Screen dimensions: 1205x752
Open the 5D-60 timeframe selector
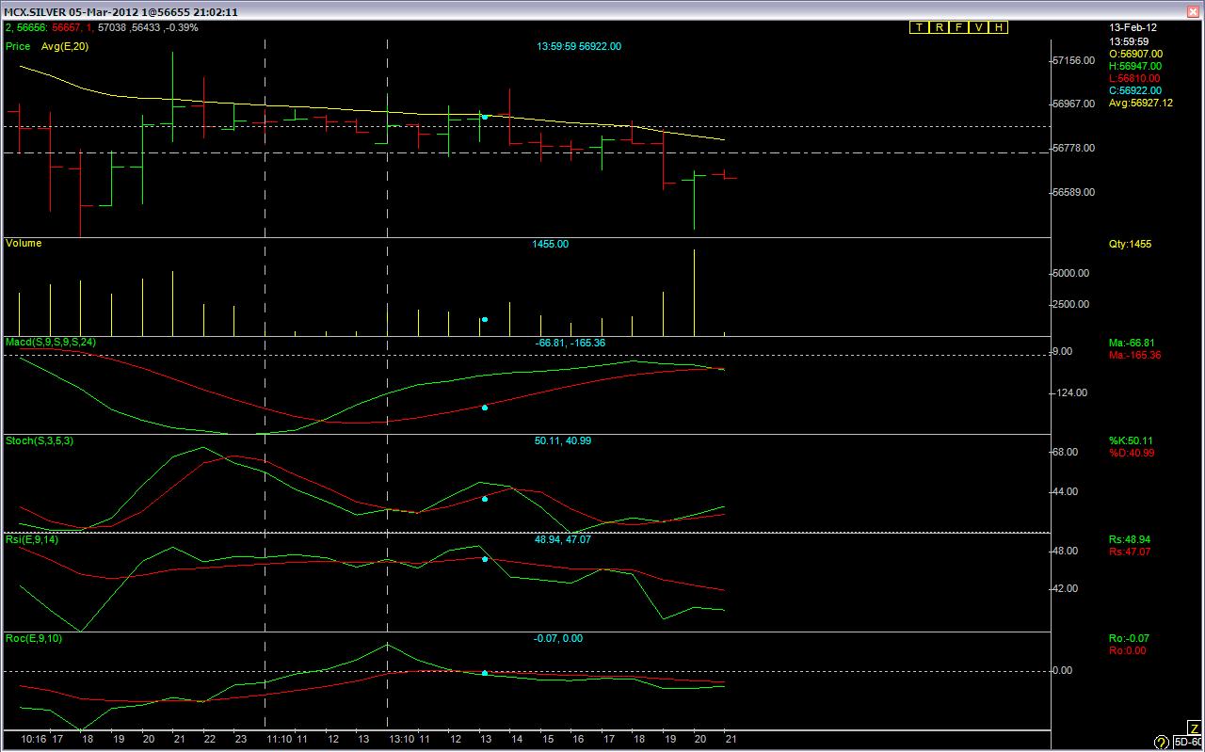tap(1187, 743)
